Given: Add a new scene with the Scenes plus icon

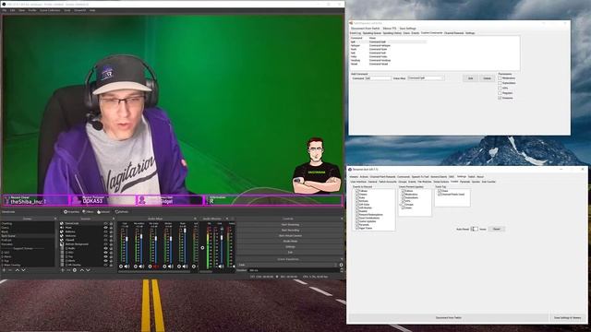Looking at the screenshot, I should (4, 270).
